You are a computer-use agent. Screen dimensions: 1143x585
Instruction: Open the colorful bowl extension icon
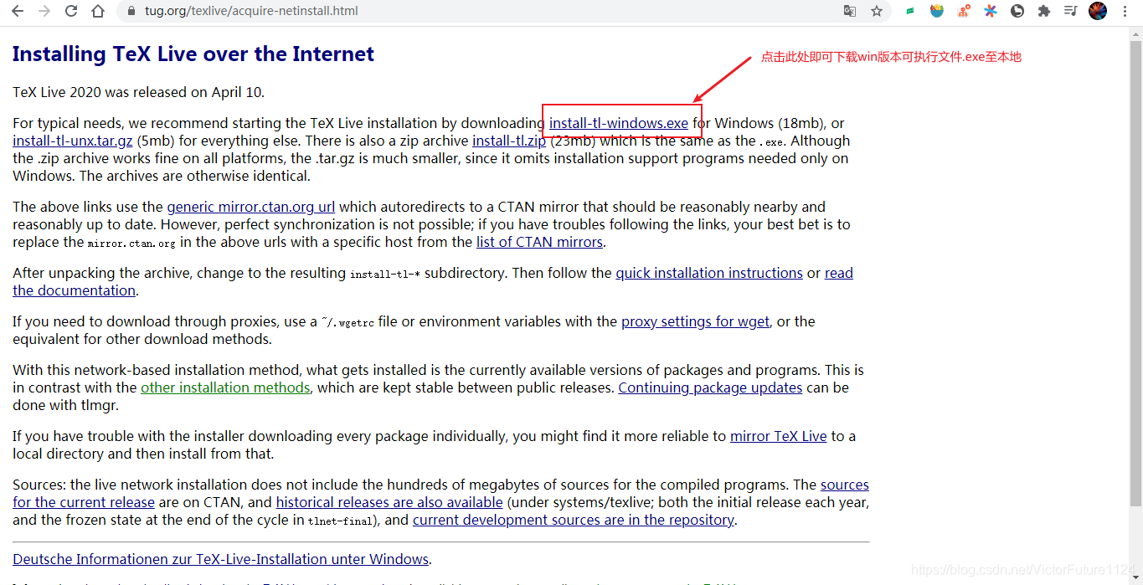tap(937, 11)
